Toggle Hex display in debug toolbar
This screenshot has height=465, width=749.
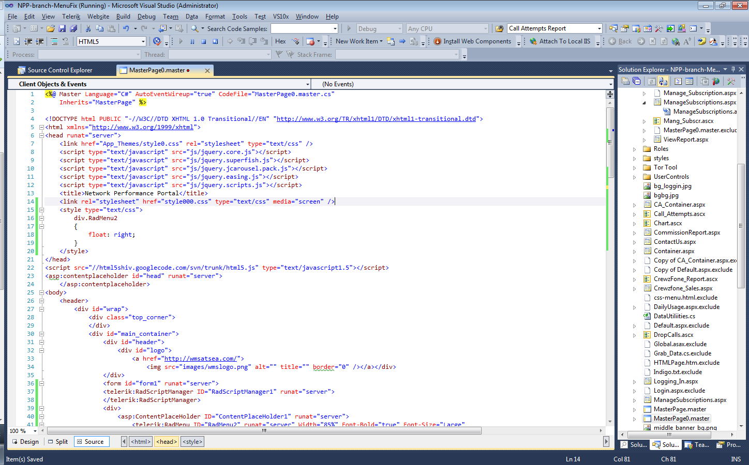click(x=280, y=41)
